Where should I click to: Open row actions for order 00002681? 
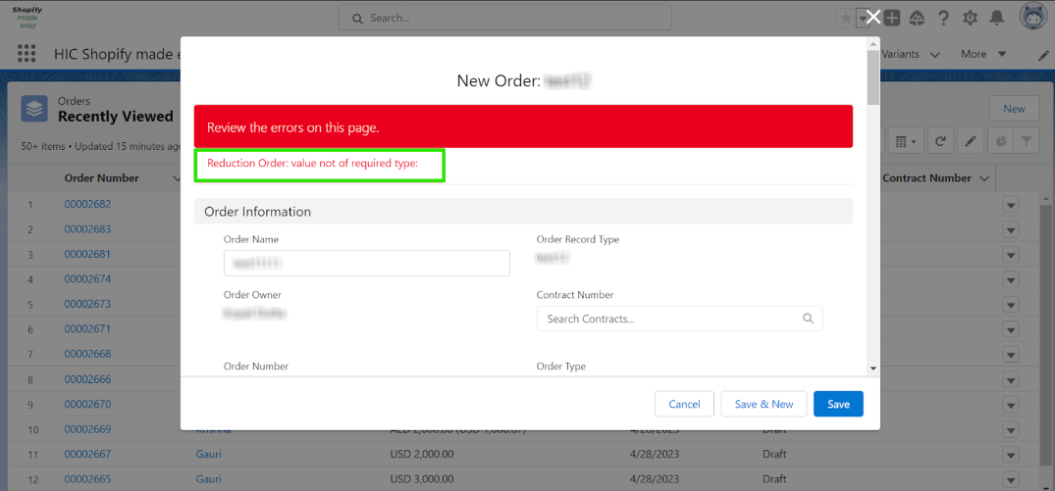1011,255
